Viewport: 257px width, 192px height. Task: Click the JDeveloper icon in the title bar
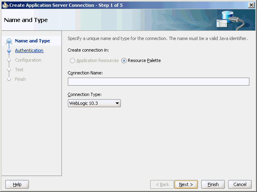[5, 5]
